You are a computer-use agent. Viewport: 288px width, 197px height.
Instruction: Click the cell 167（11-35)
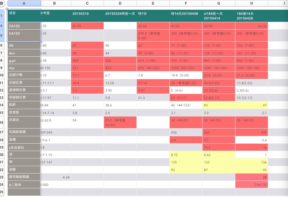click(252, 53)
